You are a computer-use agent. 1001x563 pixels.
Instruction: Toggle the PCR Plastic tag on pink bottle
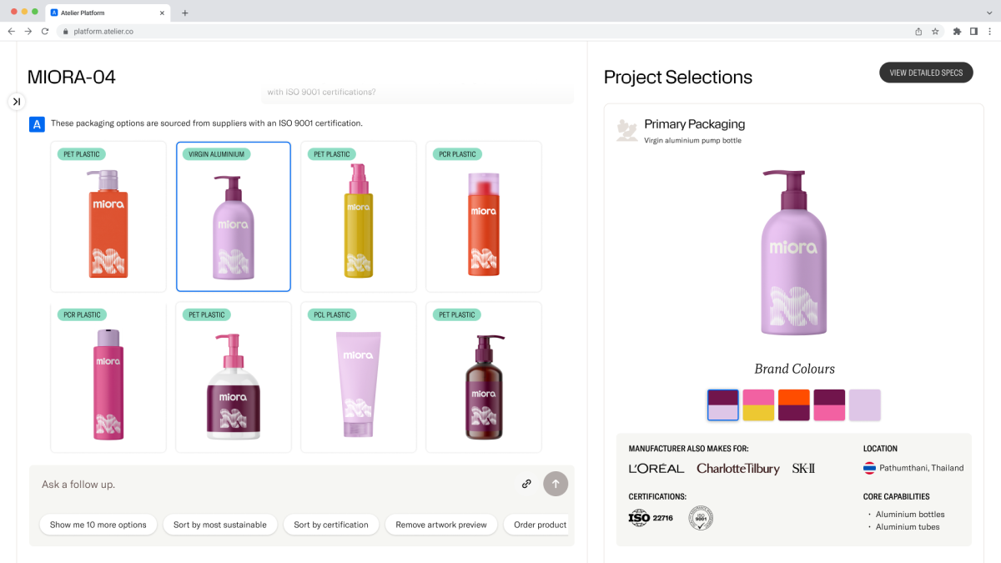coord(81,314)
